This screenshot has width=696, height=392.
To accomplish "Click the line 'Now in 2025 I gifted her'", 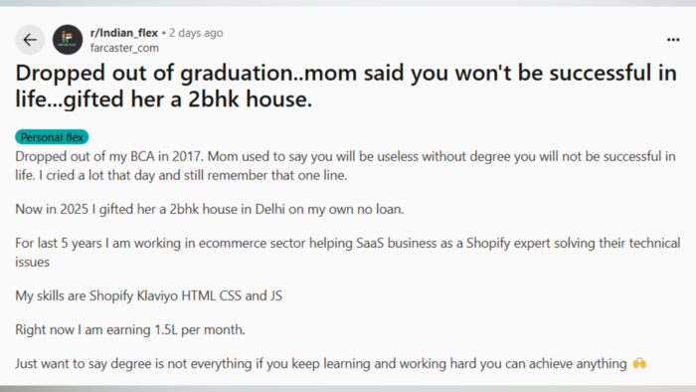I will [210, 209].
